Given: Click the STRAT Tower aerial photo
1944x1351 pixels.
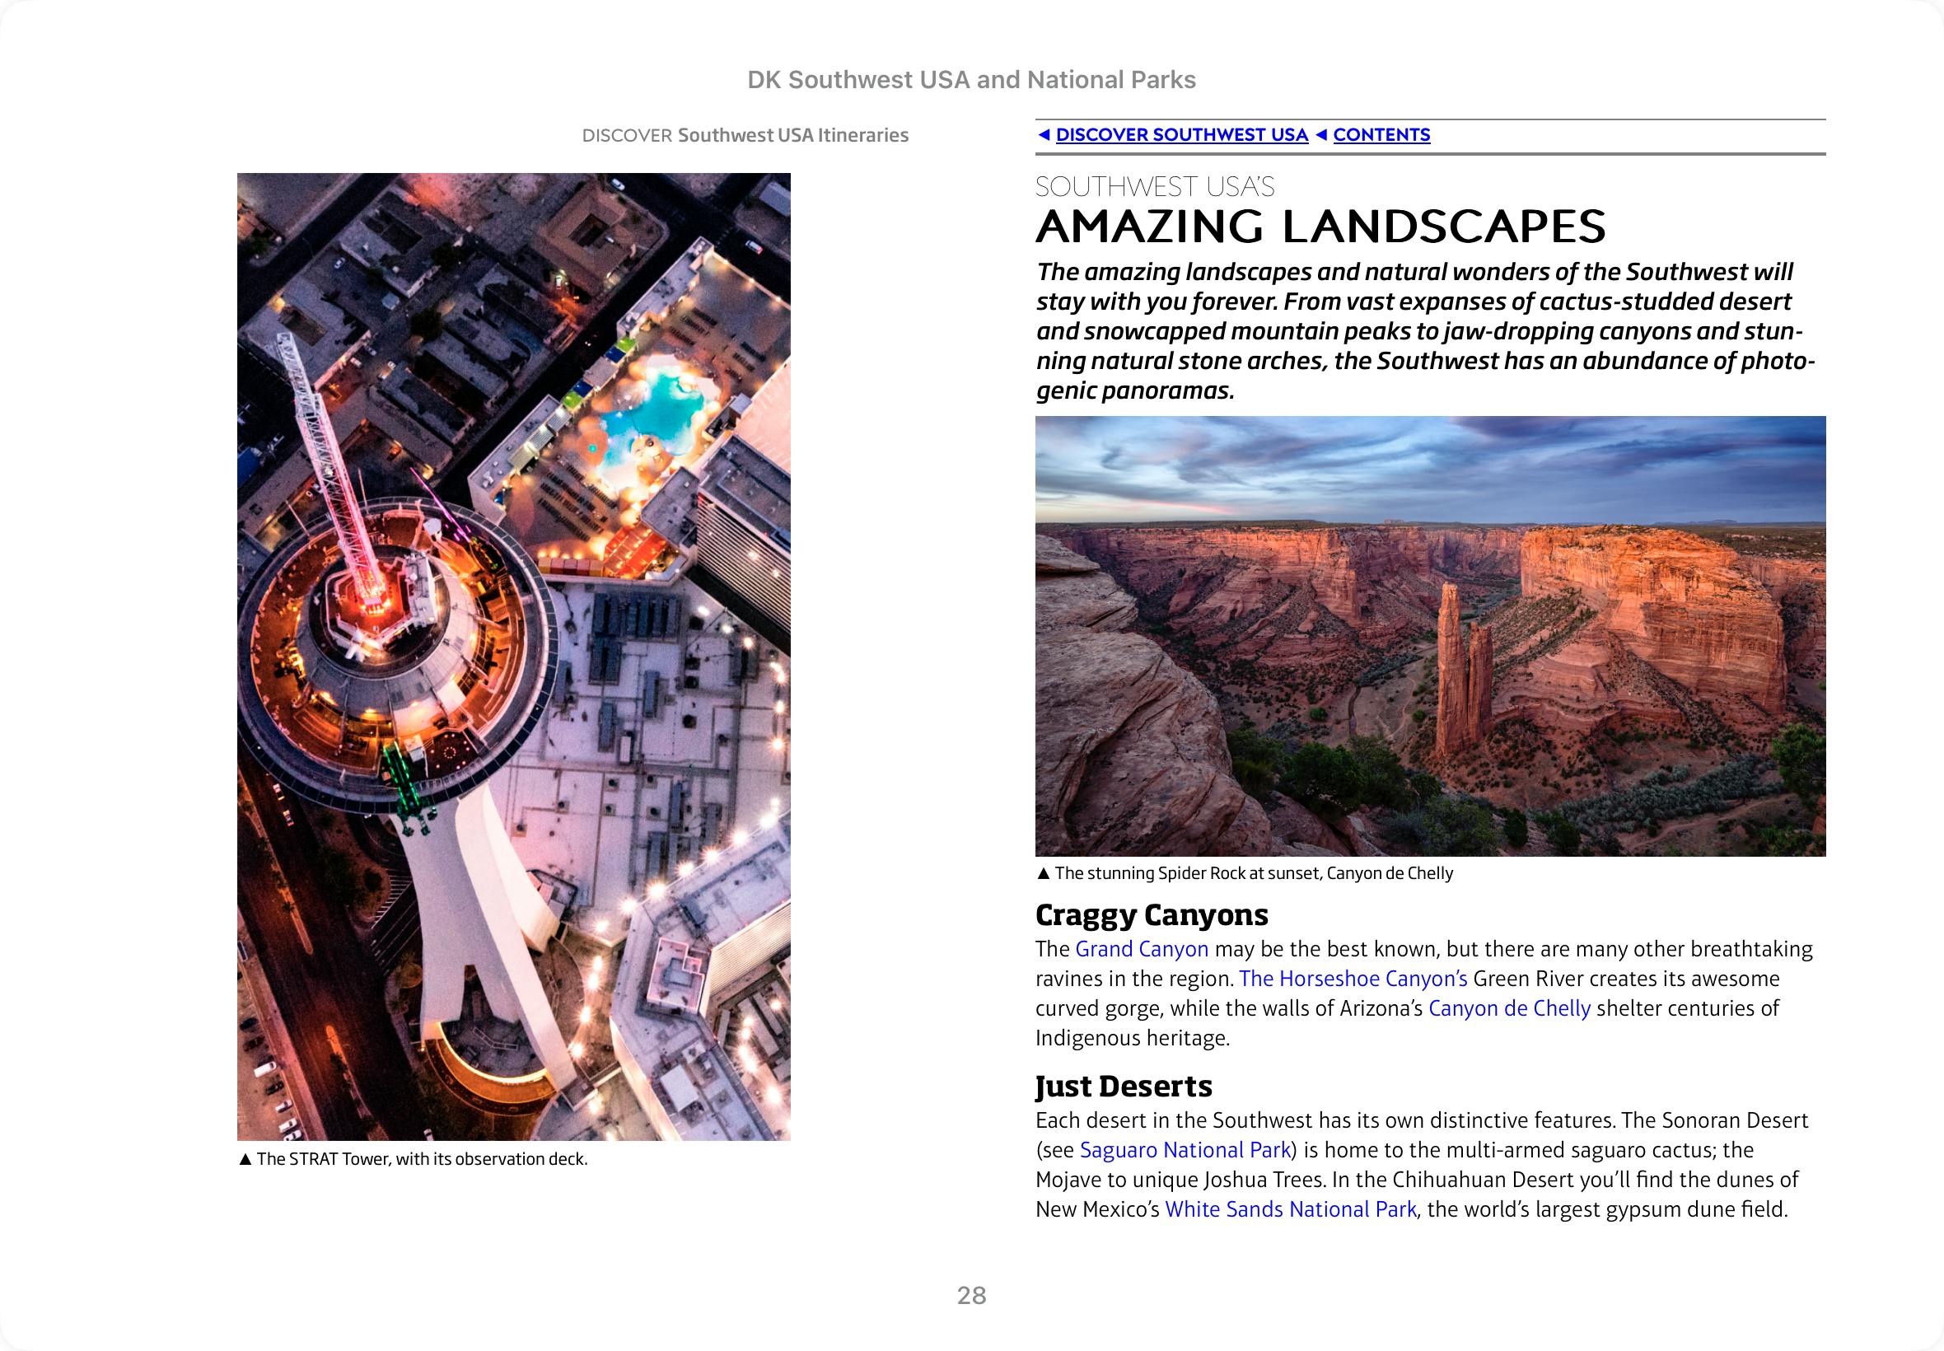Looking at the screenshot, I should click(514, 656).
